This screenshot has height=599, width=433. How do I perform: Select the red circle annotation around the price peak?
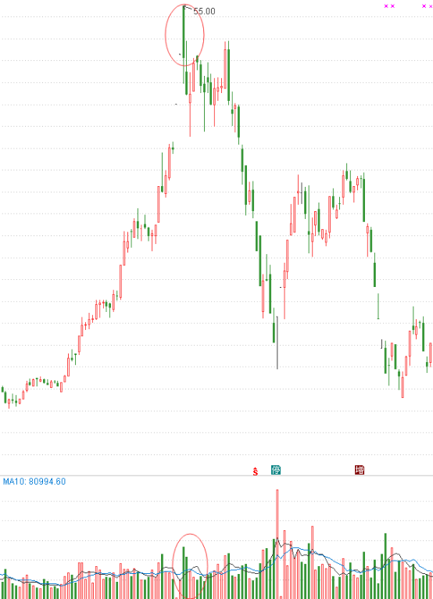coord(184,35)
